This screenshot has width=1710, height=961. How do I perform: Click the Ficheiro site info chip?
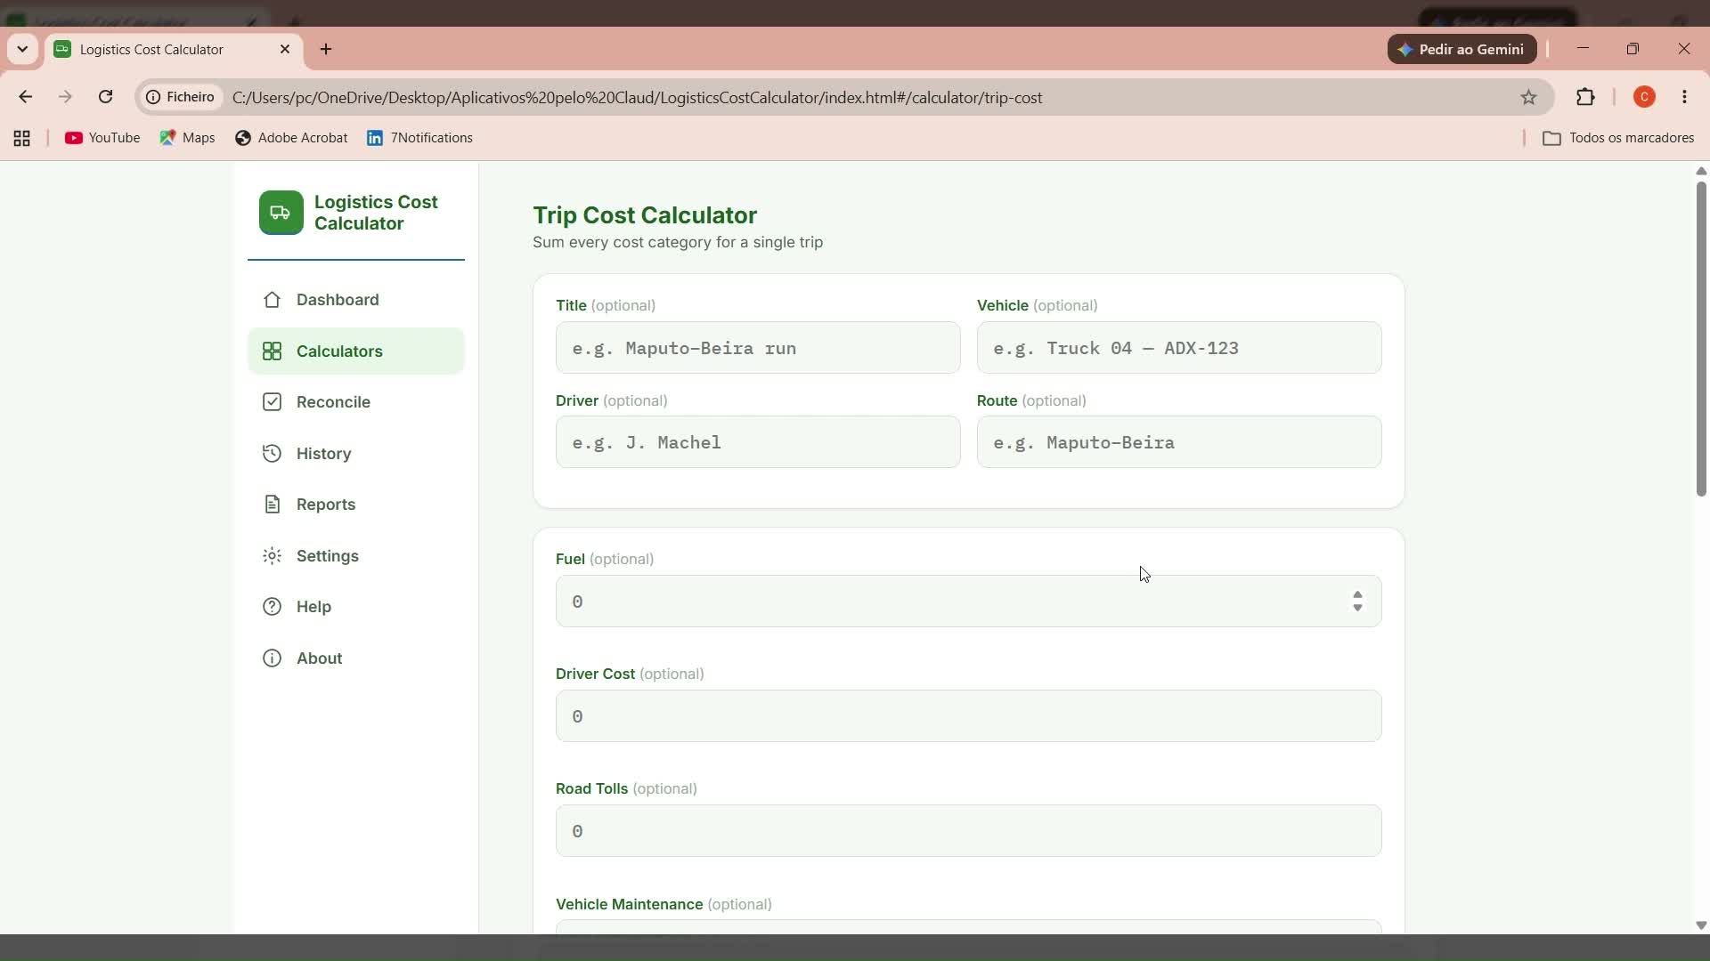181,97
